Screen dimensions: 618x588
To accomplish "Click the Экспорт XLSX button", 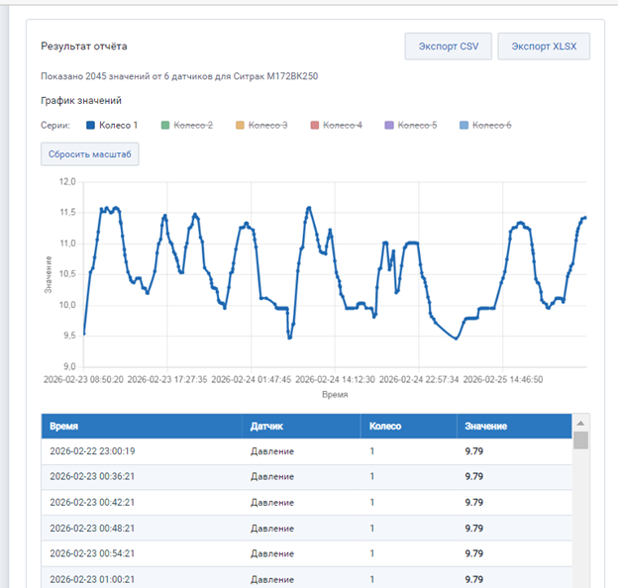I will [544, 47].
